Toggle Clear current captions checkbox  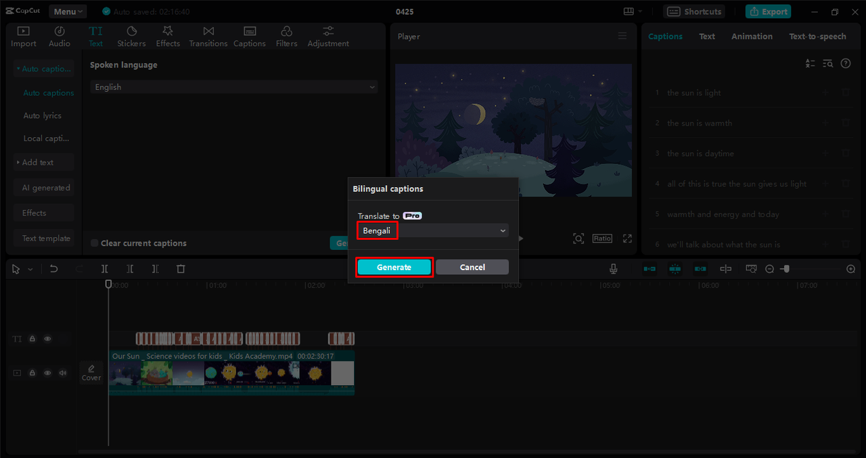click(x=95, y=243)
